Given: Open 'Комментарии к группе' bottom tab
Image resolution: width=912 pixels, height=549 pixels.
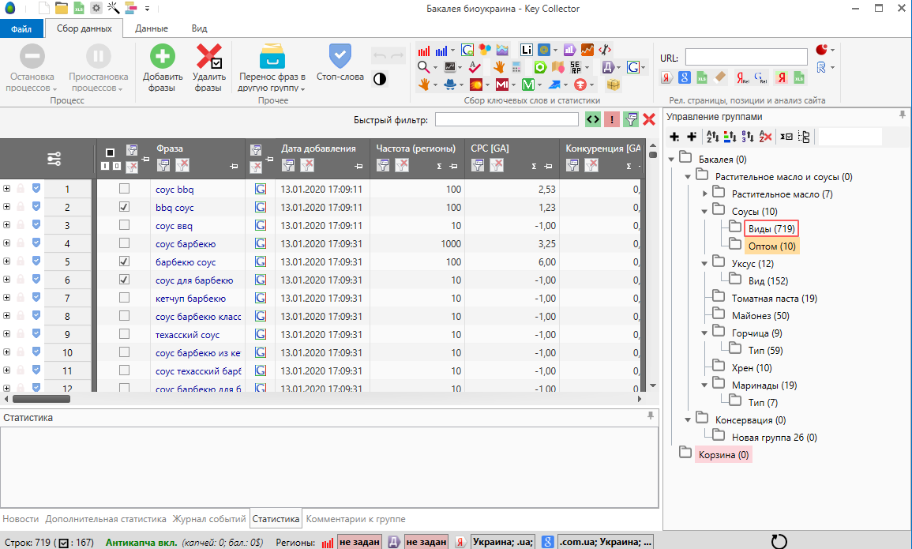Looking at the screenshot, I should point(356,519).
